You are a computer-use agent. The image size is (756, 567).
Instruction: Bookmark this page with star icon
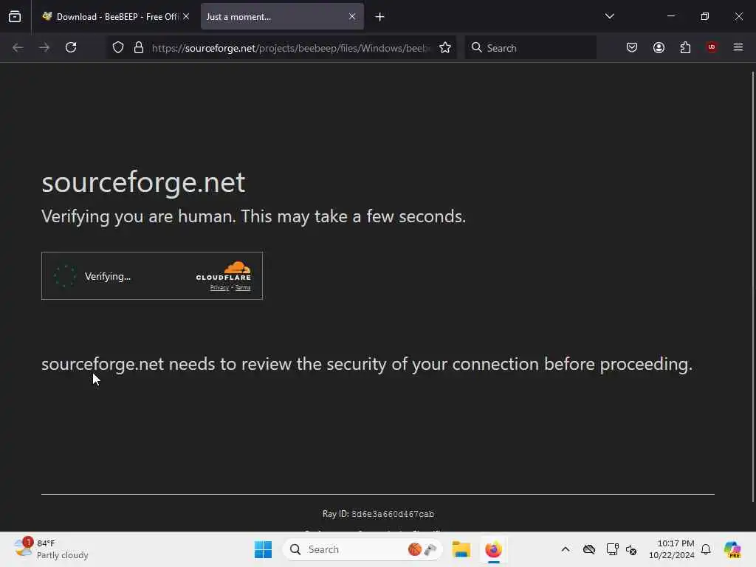click(445, 47)
